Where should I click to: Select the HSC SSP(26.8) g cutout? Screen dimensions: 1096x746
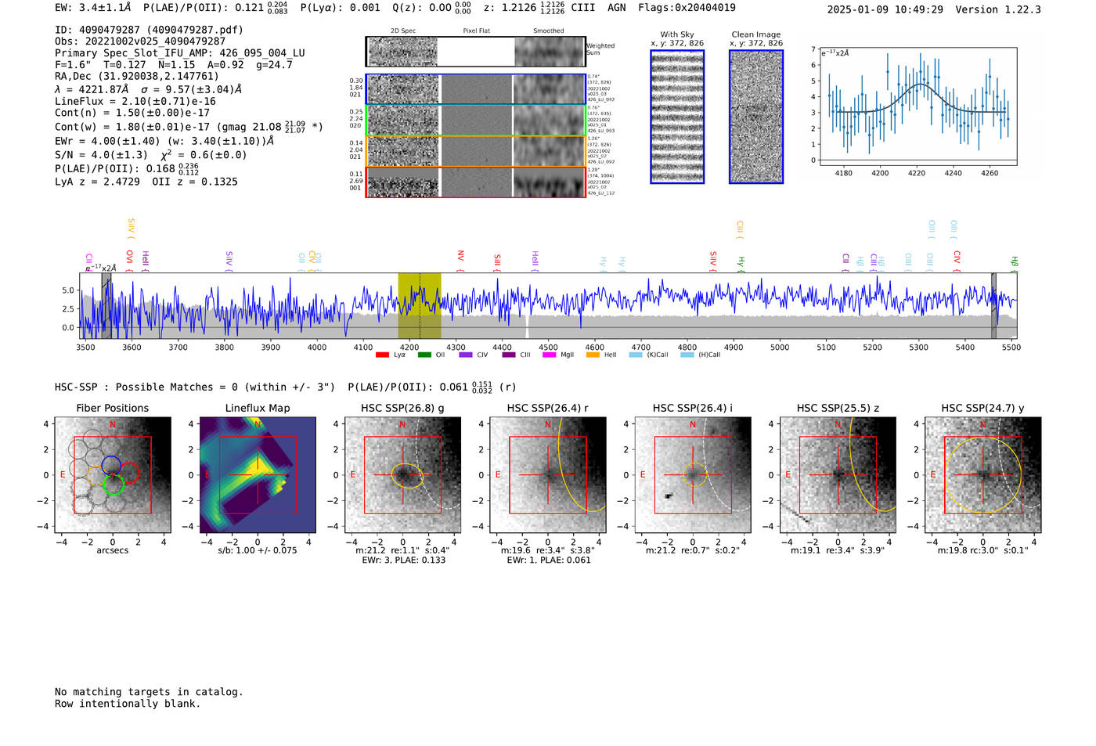point(402,475)
